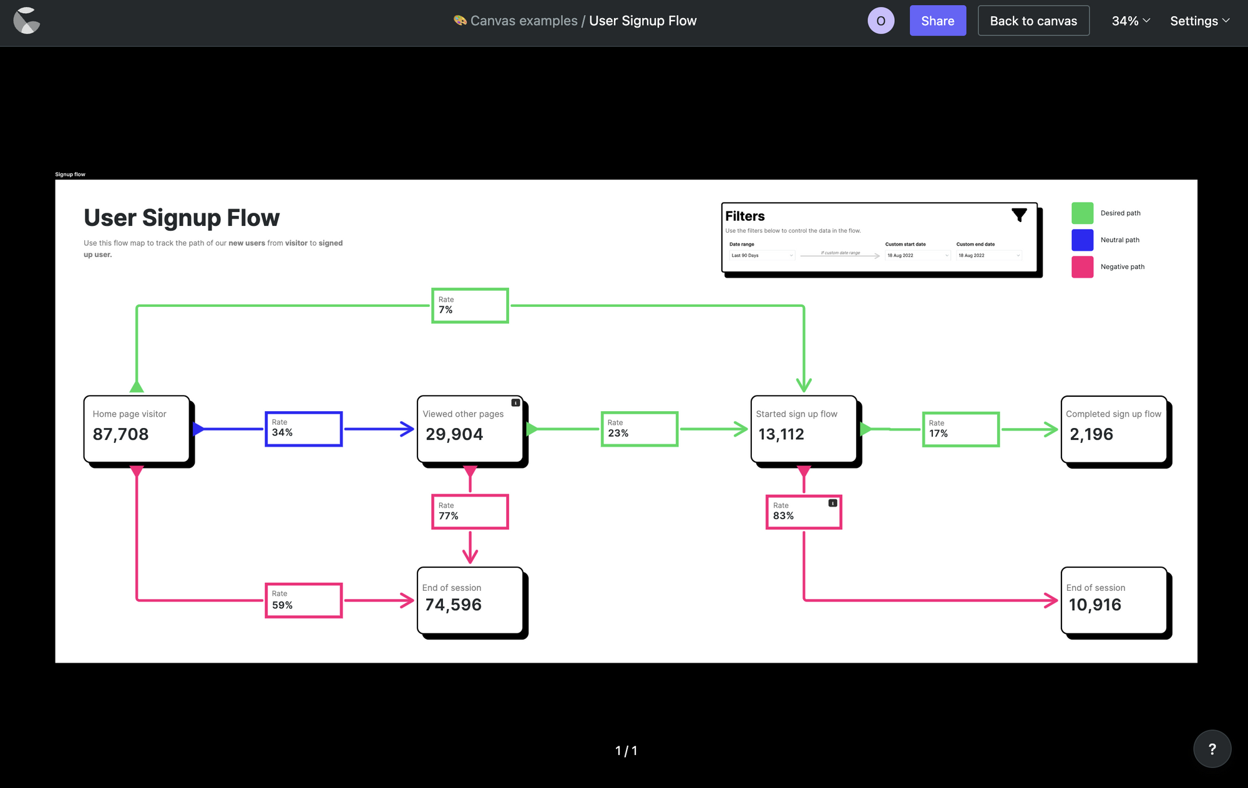Open the help question mark button
Screen dimensions: 1248x788
1212,749
